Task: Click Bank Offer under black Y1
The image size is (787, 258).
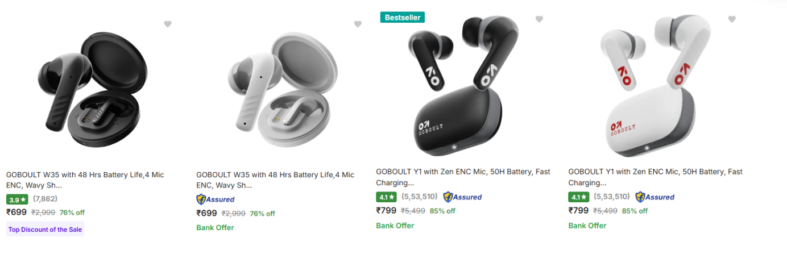Action: point(395,226)
